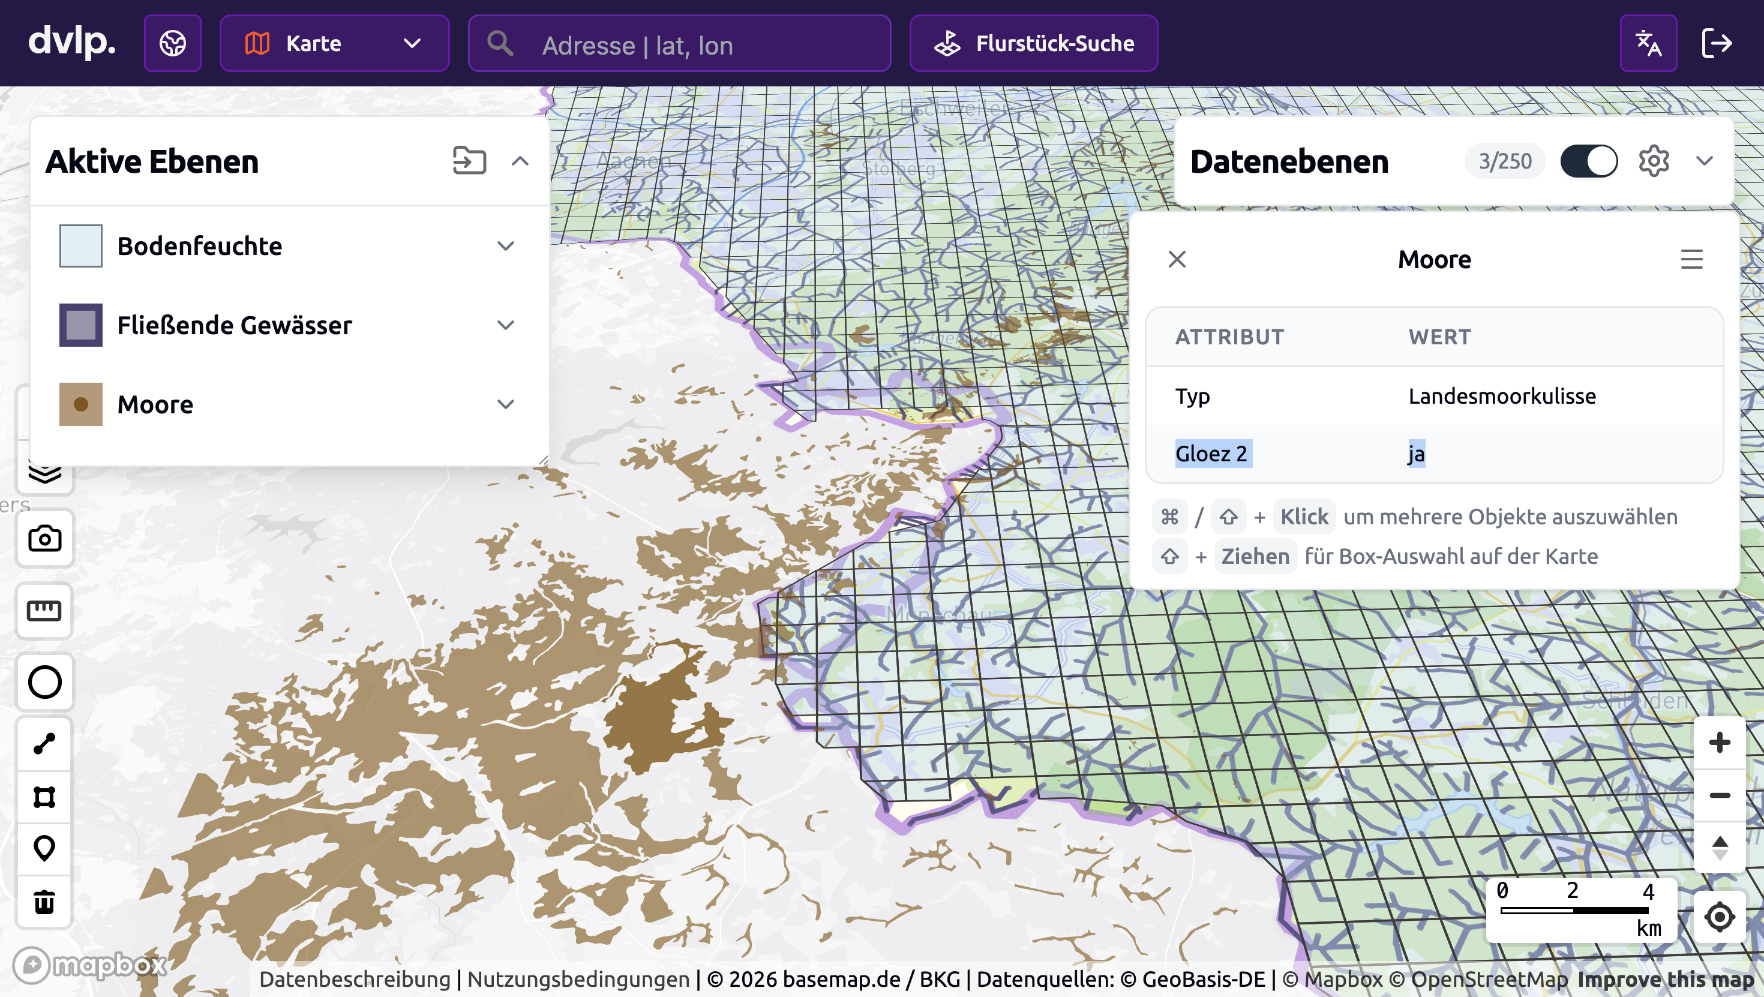Click Improve this map link

[1666, 979]
